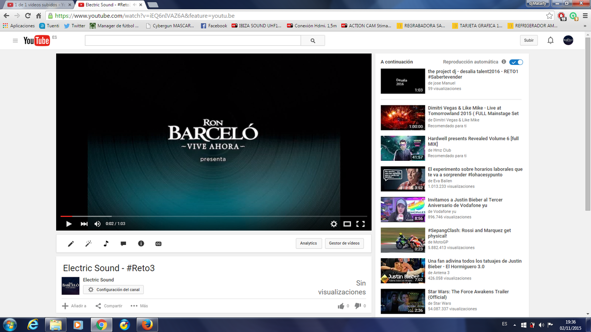Toggle Reproducción automática switch

coord(516,62)
